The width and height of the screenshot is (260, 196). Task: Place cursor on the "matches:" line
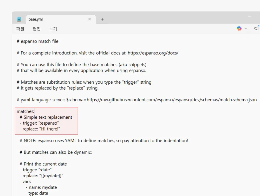(25, 111)
